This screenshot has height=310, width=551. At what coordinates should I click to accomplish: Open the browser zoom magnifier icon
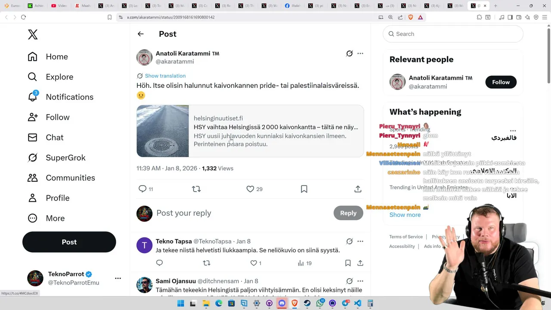pos(390,17)
